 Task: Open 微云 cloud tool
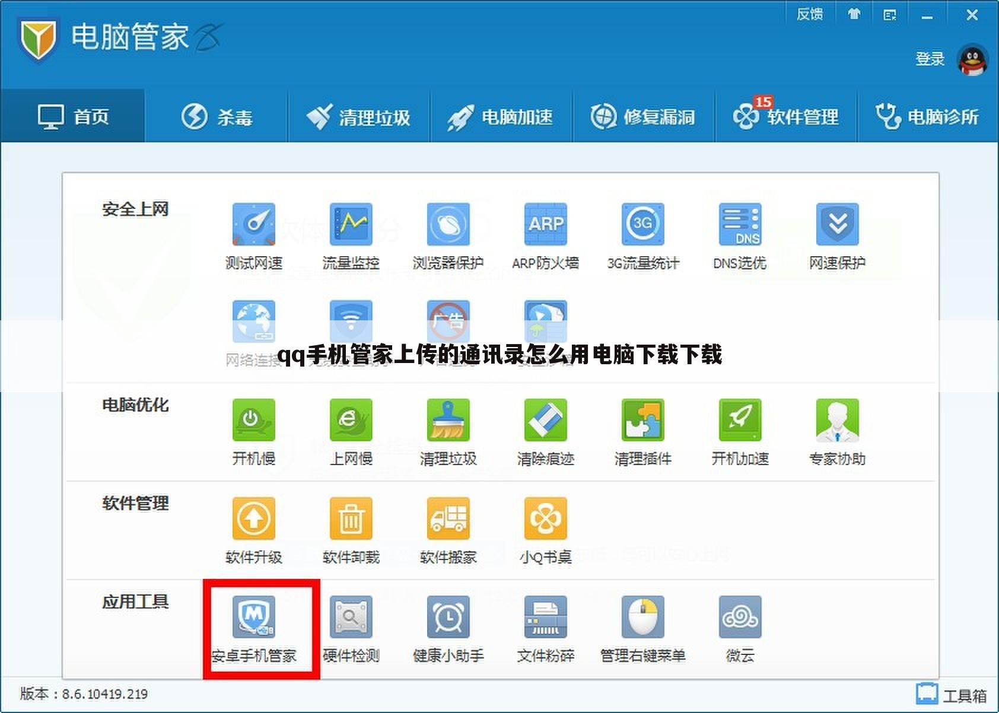click(740, 629)
